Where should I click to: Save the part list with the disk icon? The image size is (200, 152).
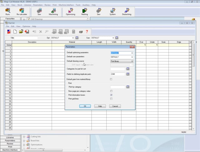[x=27, y=32]
